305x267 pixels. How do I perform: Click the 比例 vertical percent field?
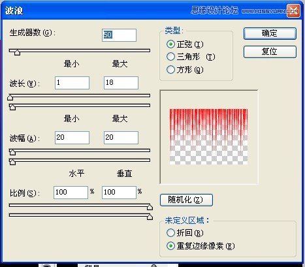(x=119, y=193)
